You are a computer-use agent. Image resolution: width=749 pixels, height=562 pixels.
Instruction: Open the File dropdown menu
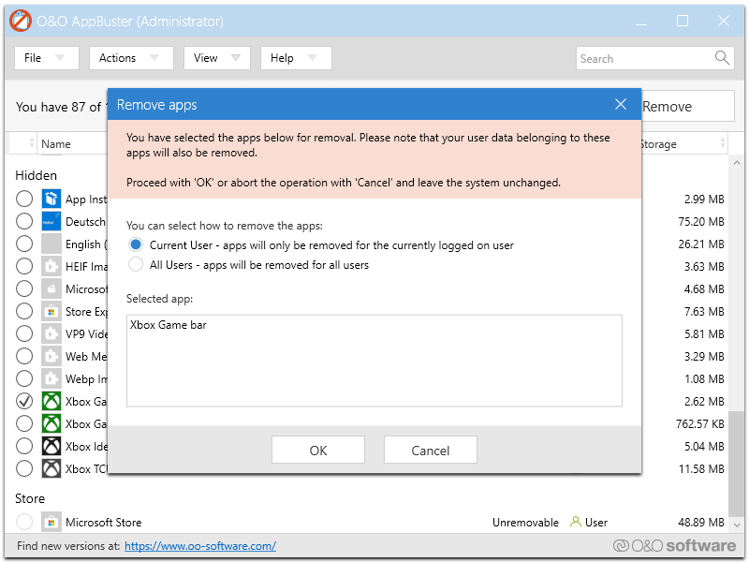click(x=46, y=58)
